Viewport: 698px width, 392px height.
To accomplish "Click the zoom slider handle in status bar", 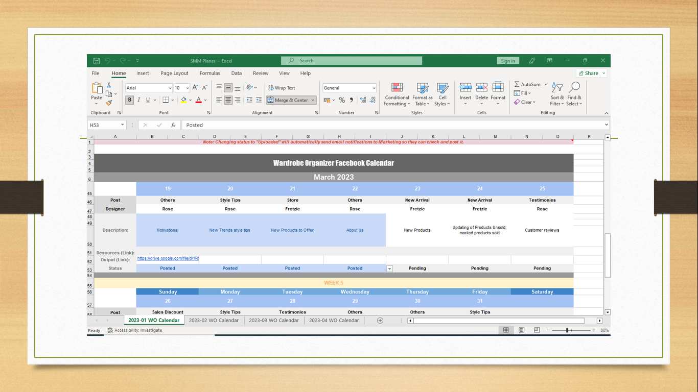I will pos(567,330).
